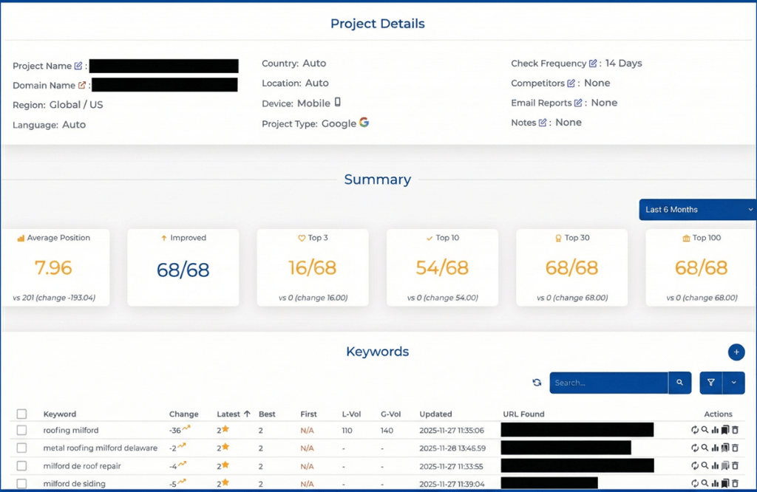Edit the Email Reports setting
Viewport: 757px width, 492px height.
click(578, 103)
